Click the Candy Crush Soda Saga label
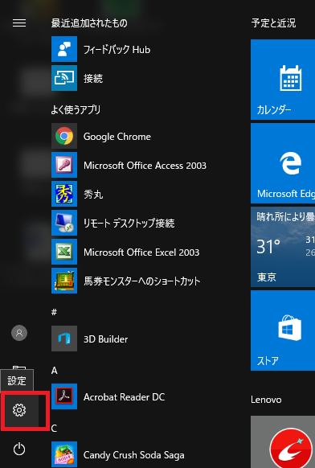Image resolution: width=315 pixels, height=468 pixels. [134, 455]
